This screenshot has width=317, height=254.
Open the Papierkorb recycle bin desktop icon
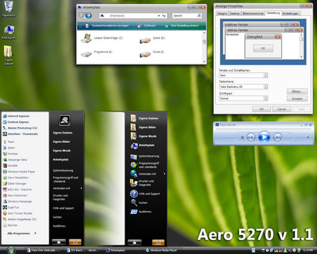point(9,9)
